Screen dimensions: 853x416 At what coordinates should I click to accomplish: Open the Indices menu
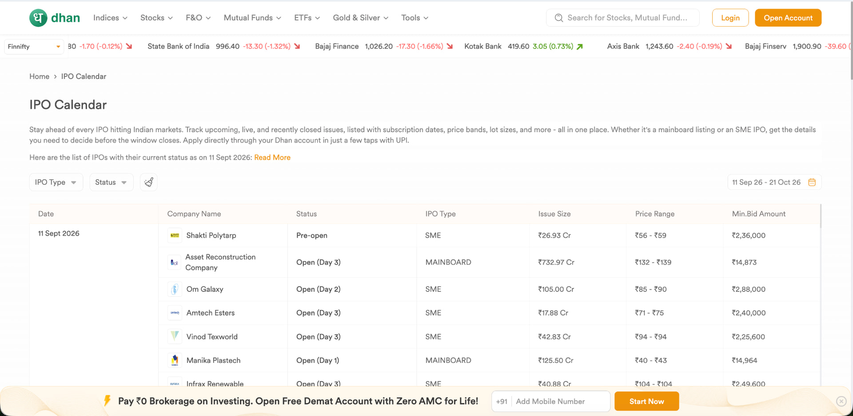click(110, 18)
